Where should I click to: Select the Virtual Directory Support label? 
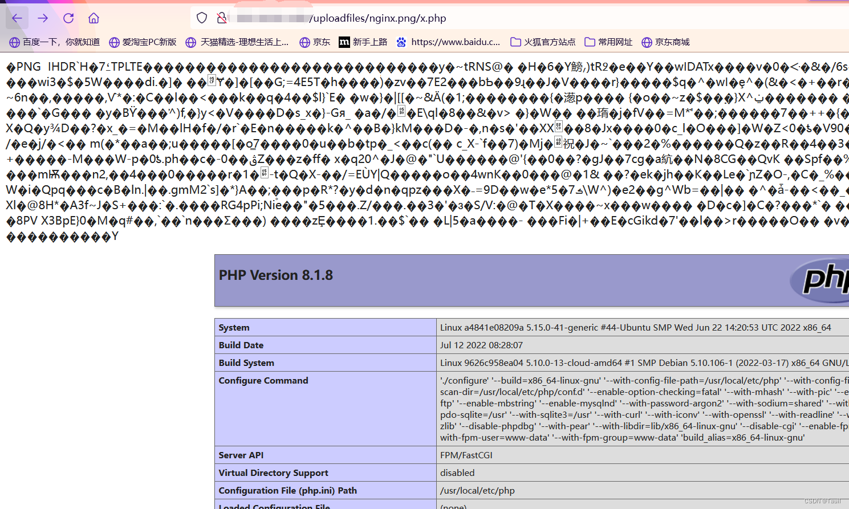coord(274,473)
